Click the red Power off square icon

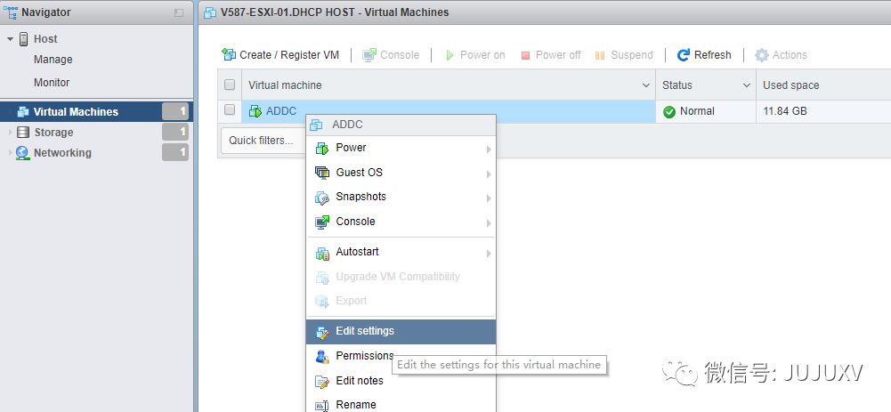click(x=525, y=55)
